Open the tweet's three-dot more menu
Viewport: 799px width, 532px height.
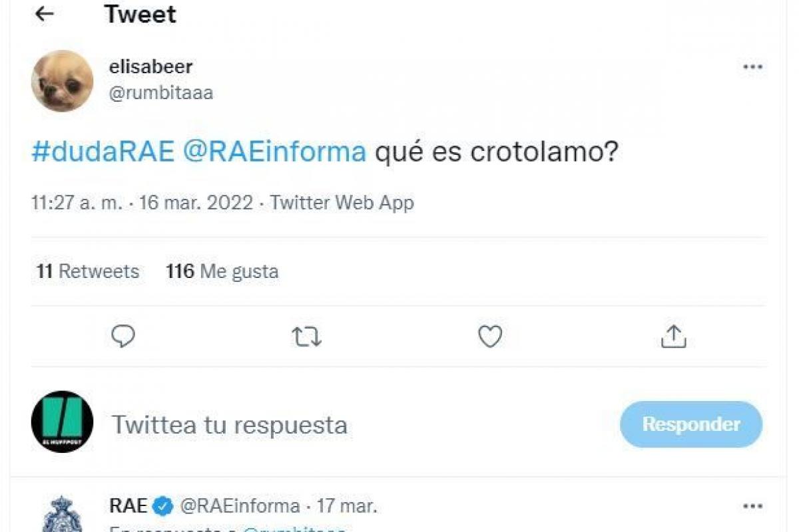coord(752,67)
